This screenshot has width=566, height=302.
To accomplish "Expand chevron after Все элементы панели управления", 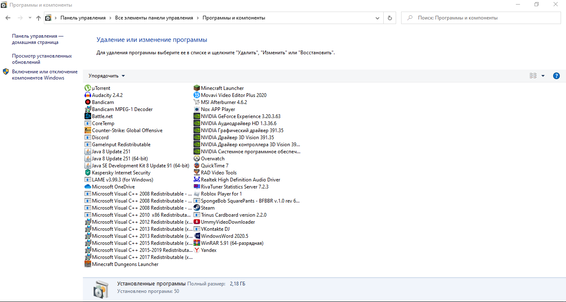I will pyautogui.click(x=198, y=18).
